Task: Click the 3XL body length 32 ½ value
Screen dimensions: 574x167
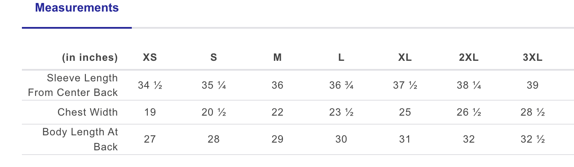Action: coord(532,139)
